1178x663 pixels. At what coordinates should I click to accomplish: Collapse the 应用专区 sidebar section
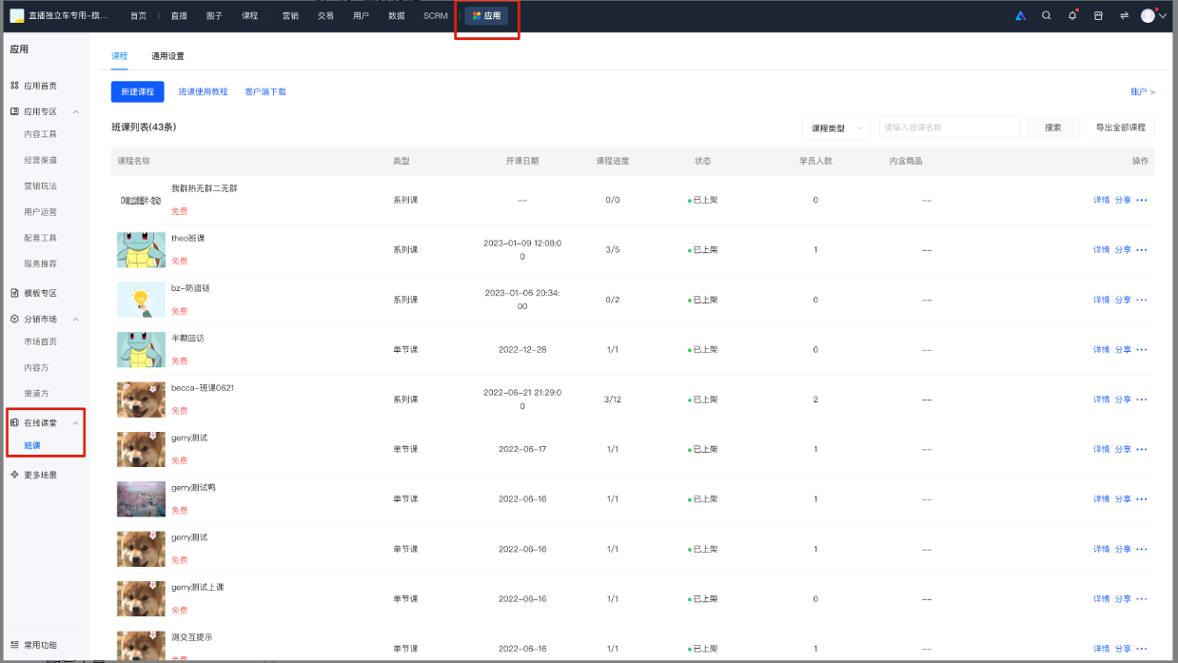click(x=76, y=111)
